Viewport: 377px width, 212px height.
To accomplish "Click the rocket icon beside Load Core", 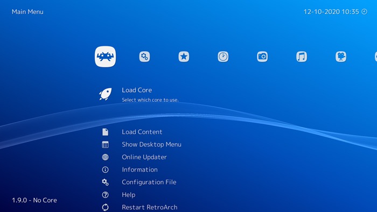I will pos(106,94).
